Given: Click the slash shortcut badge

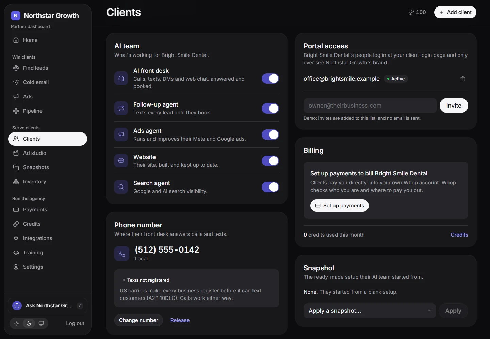Looking at the screenshot, I should click(80, 306).
